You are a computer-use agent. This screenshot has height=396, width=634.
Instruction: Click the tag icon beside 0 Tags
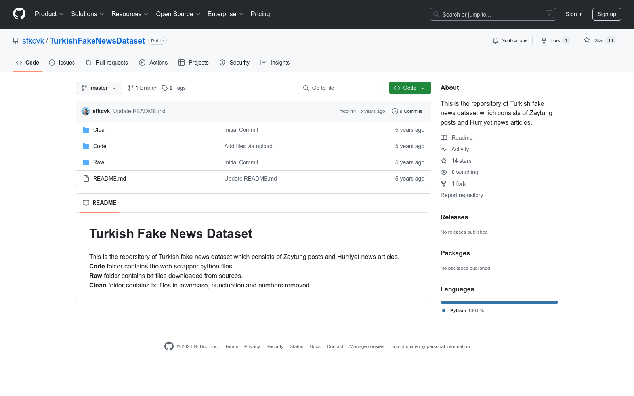[x=165, y=88]
